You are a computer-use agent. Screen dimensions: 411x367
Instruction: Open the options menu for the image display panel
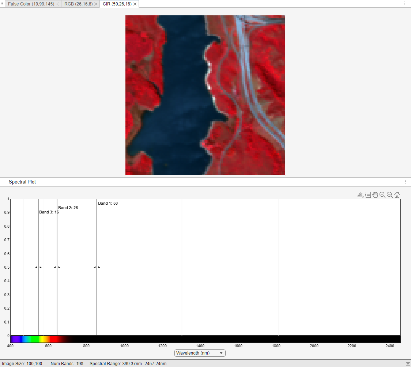click(404, 3)
